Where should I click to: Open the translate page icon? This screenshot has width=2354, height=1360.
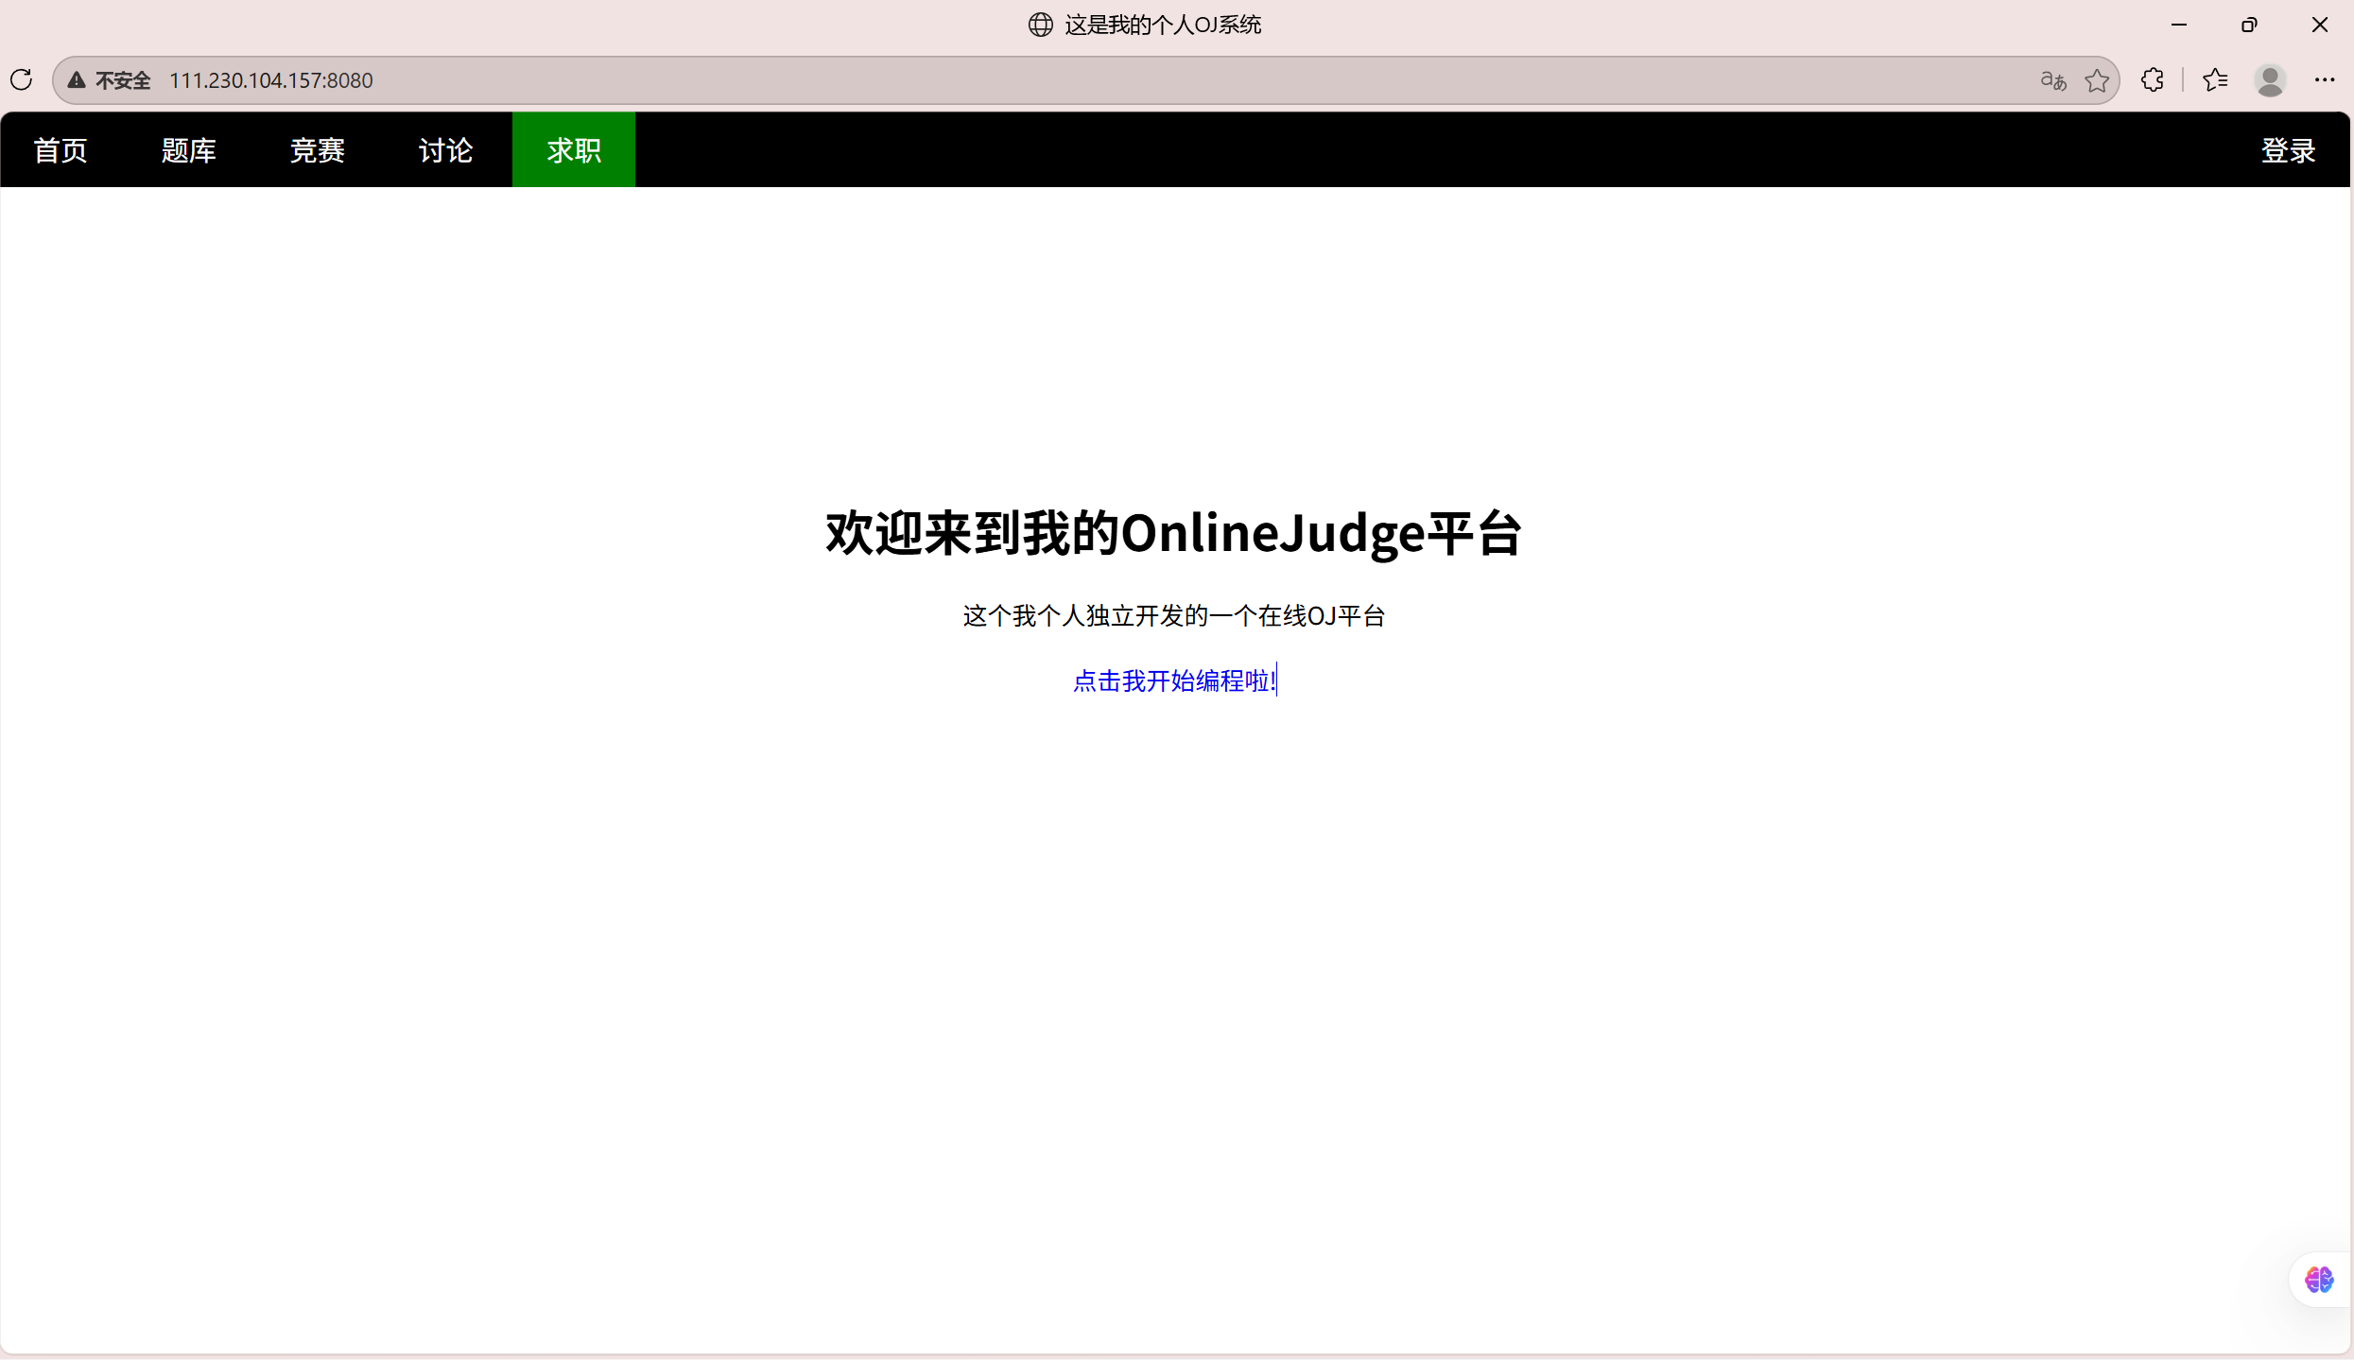pyautogui.click(x=2052, y=80)
